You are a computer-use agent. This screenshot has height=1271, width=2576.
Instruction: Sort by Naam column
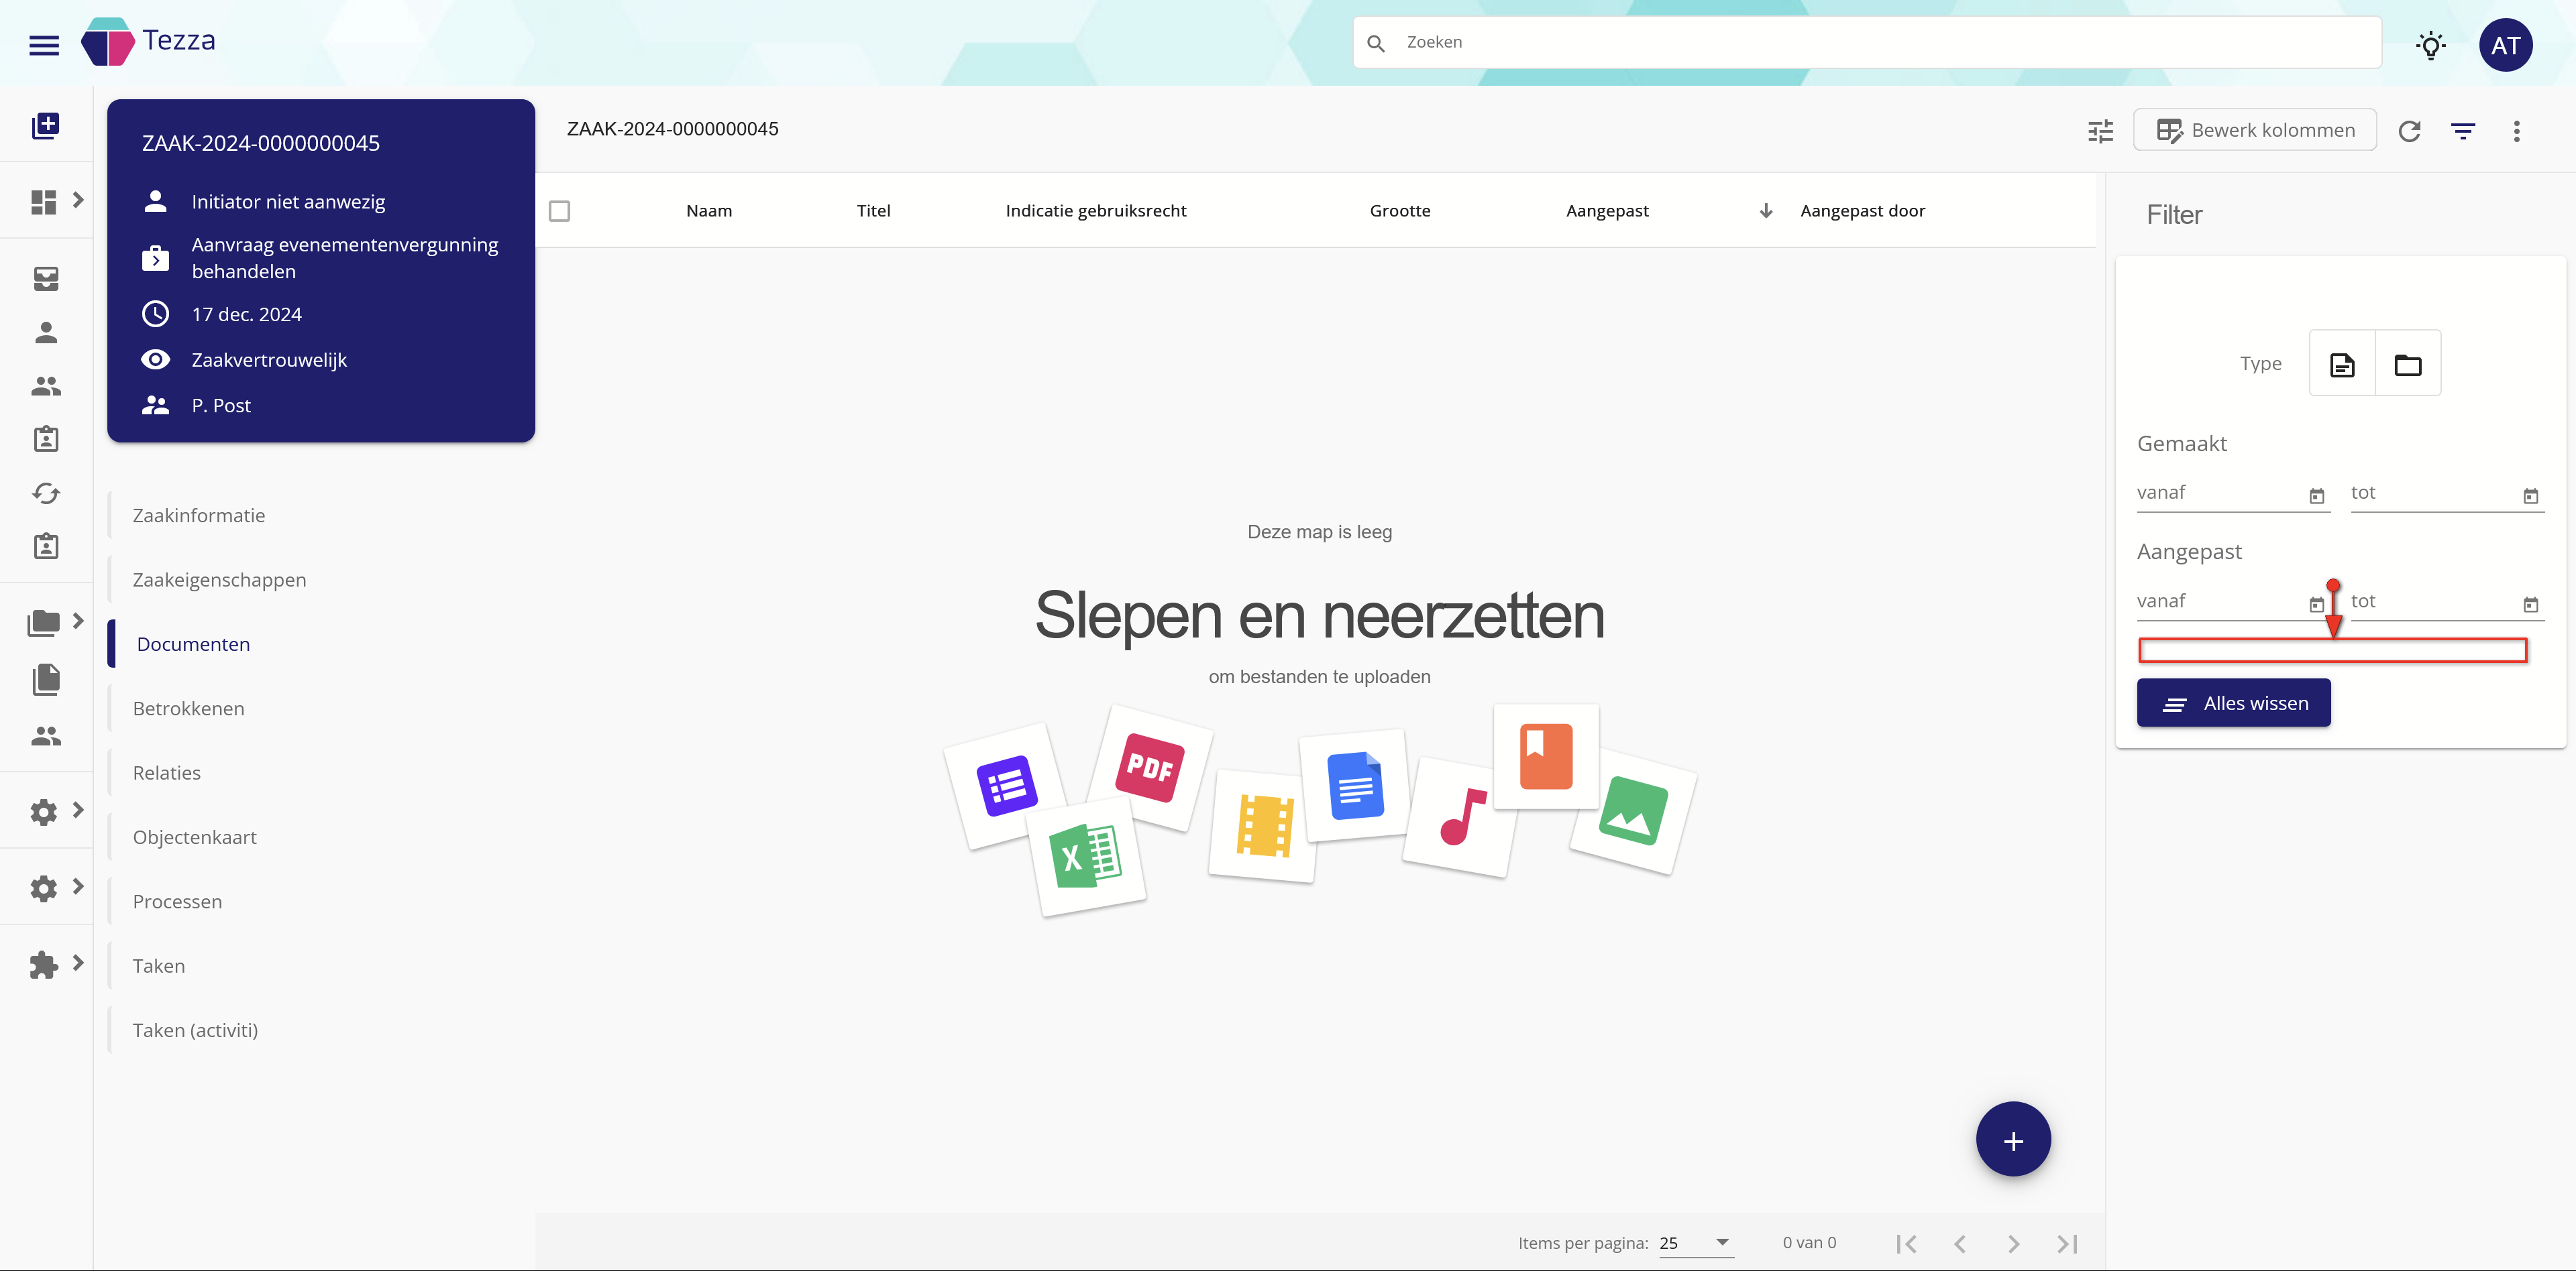pyautogui.click(x=709, y=211)
